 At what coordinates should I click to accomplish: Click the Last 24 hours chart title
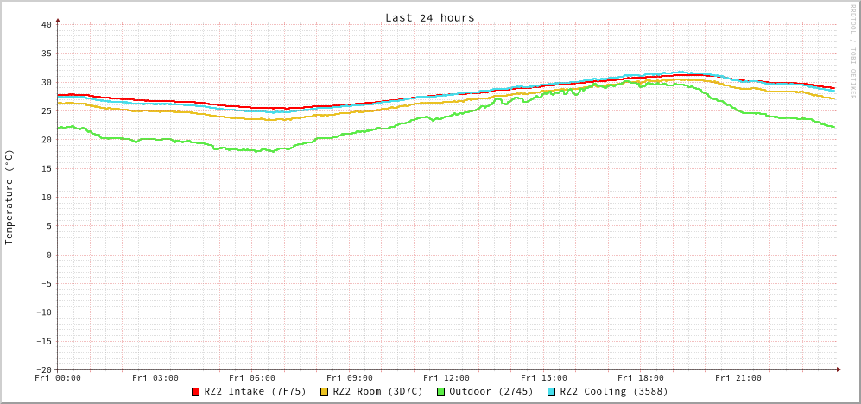429,17
